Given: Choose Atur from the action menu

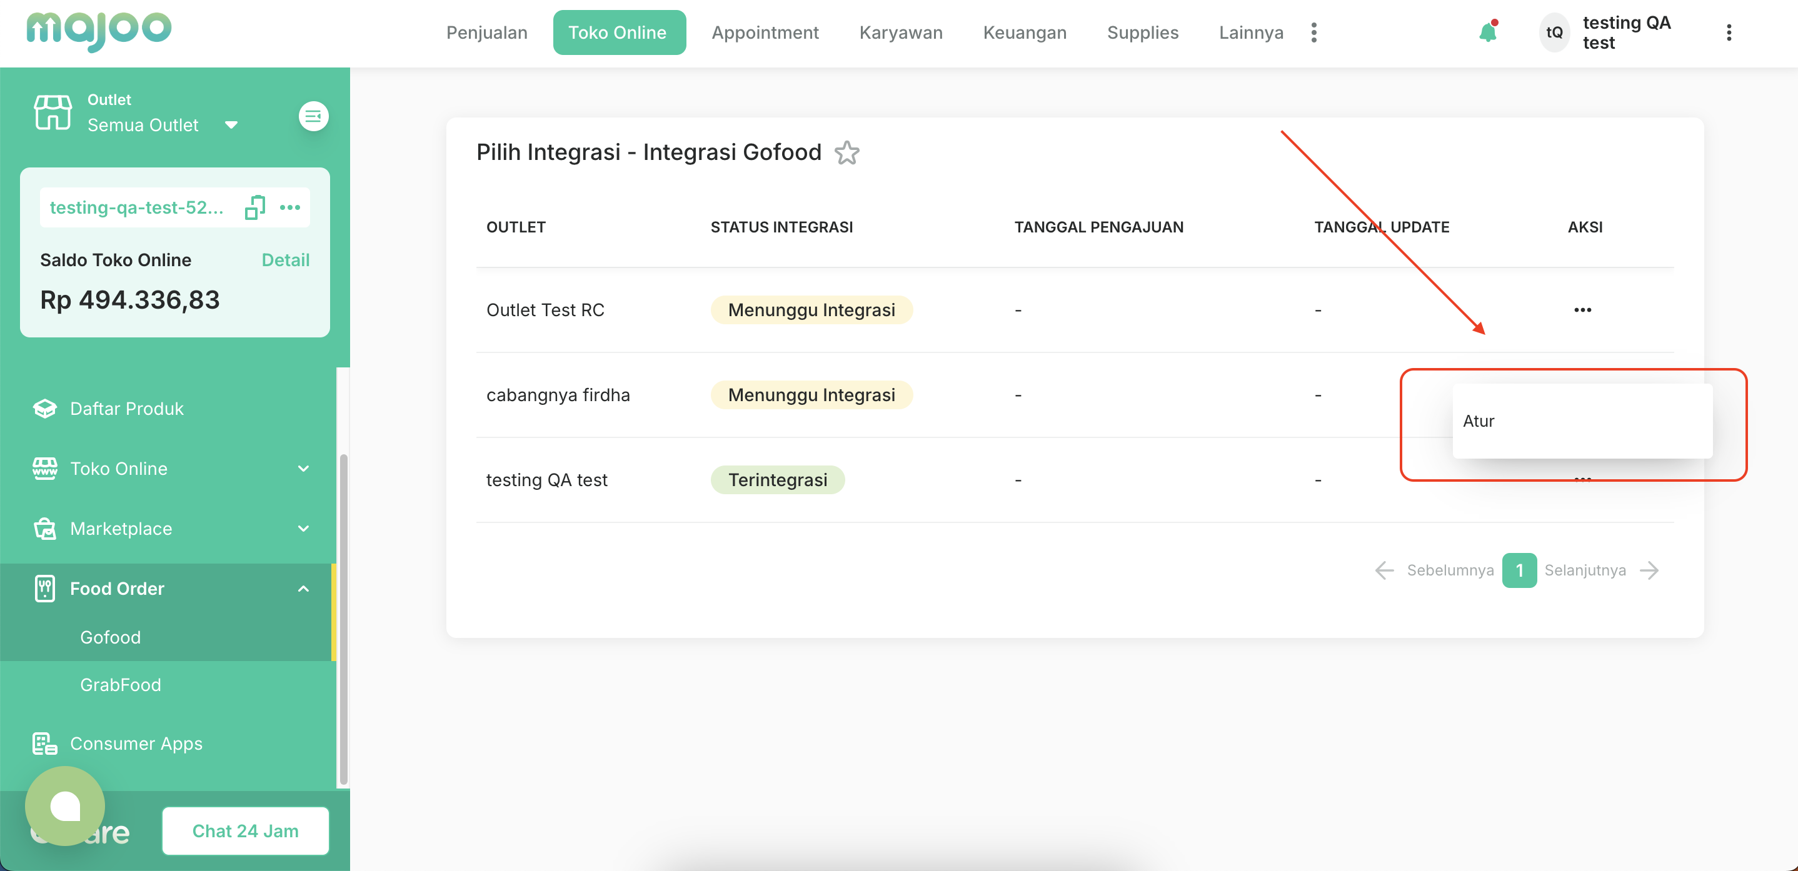Looking at the screenshot, I should (1582, 421).
